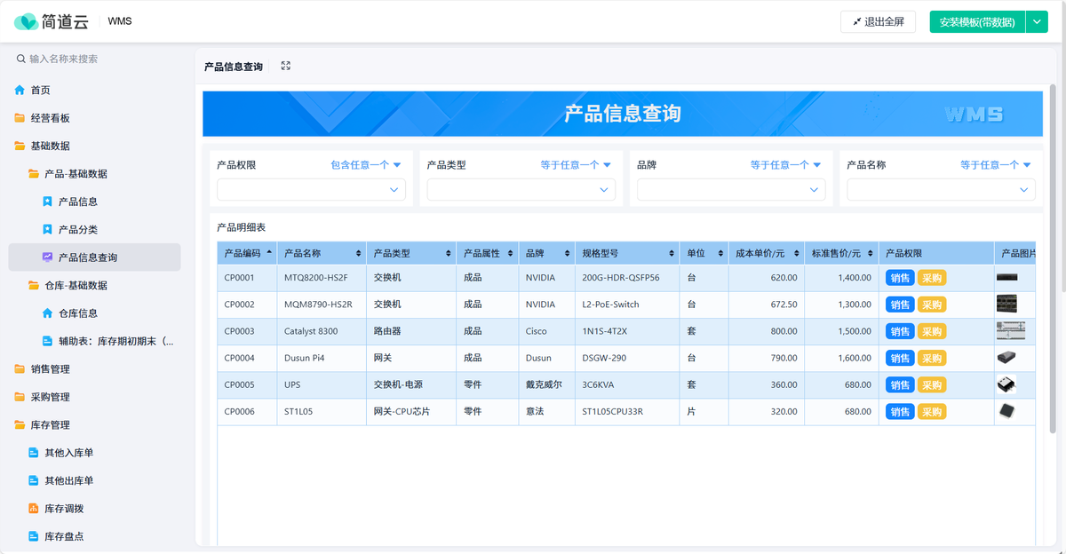Toggle sorting on 产品名称 column header
1066x554 pixels.
point(322,253)
